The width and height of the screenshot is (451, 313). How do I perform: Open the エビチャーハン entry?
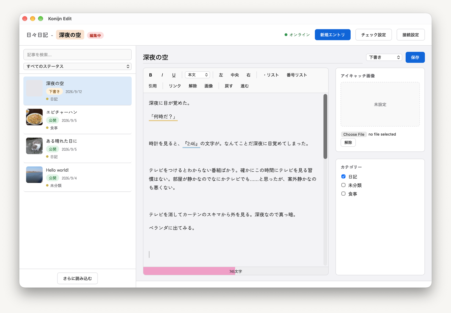[78, 120]
